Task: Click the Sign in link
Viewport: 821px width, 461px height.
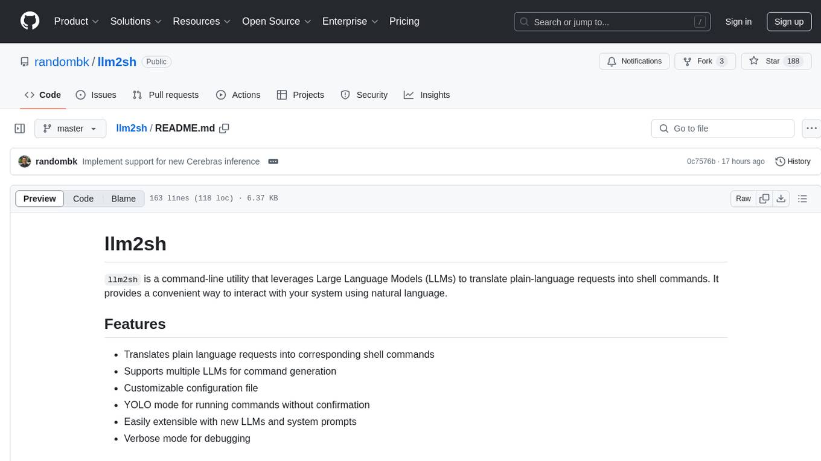Action: pyautogui.click(x=738, y=22)
